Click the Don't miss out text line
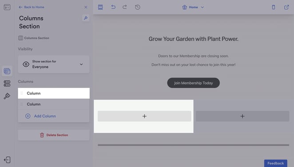Viewport: 294px width, 167px height. coord(193,65)
